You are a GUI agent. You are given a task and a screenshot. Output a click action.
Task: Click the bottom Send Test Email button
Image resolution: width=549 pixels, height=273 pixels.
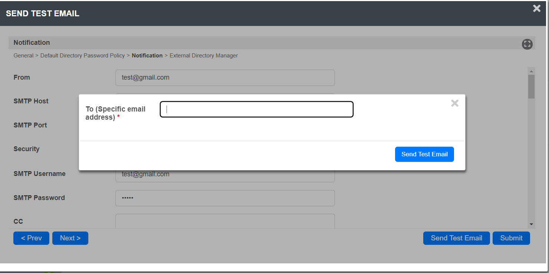[x=456, y=238]
